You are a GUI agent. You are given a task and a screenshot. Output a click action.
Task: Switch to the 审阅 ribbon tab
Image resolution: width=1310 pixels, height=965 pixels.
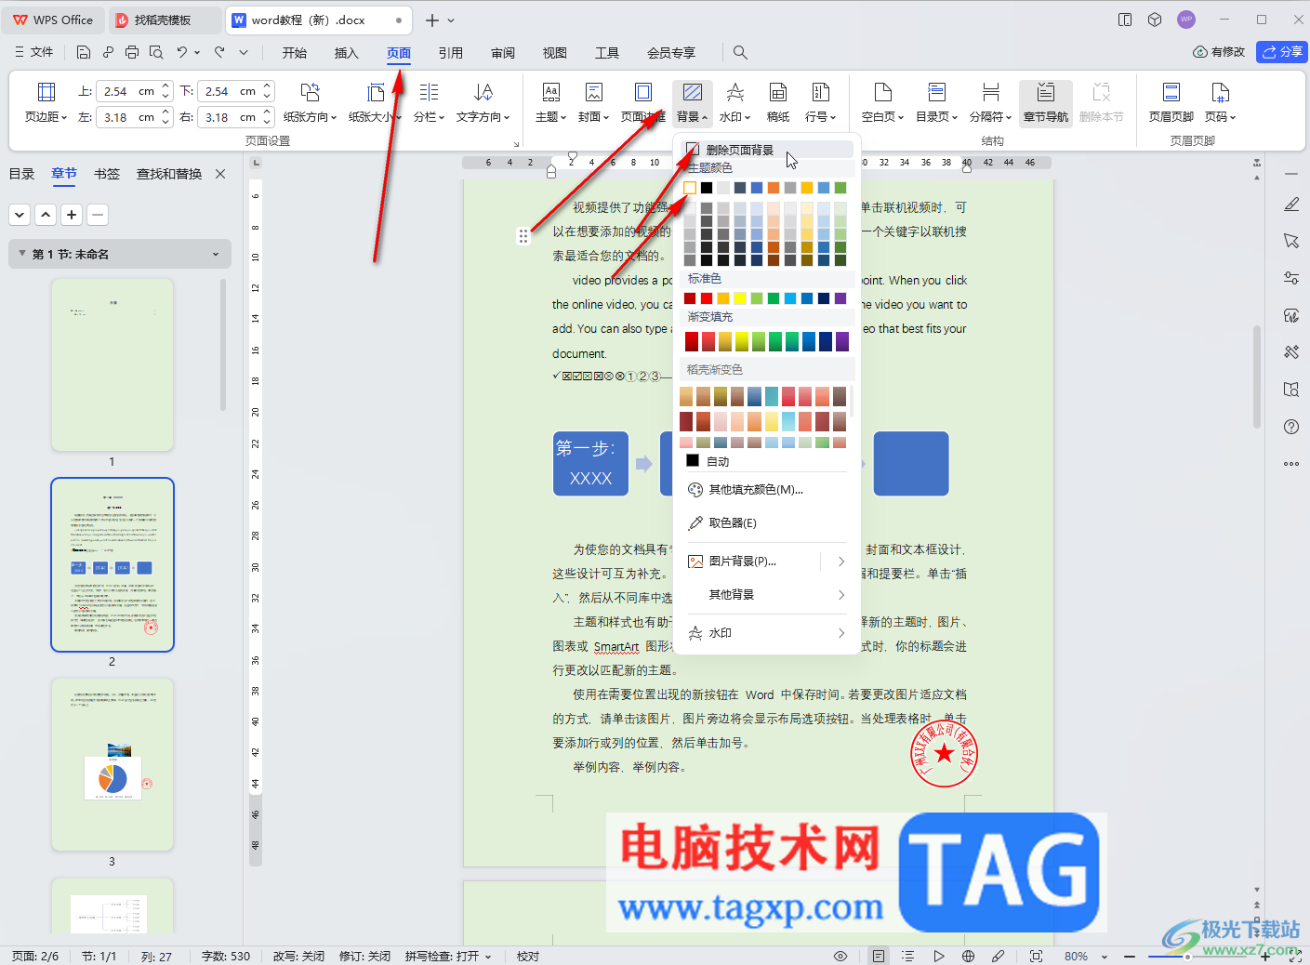[x=503, y=53]
